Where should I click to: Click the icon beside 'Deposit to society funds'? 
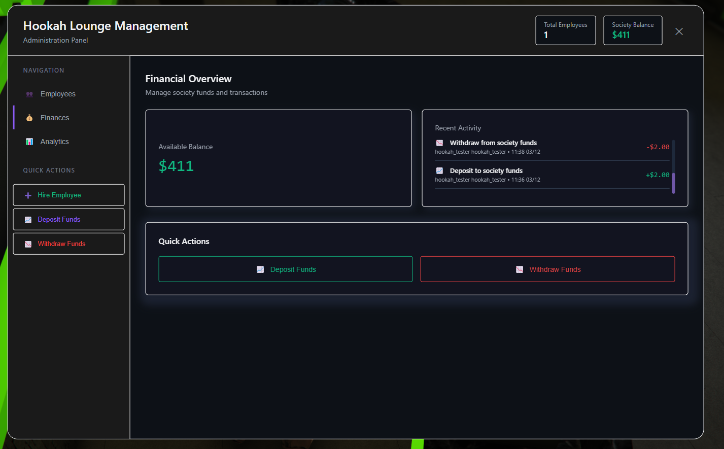[439, 171]
